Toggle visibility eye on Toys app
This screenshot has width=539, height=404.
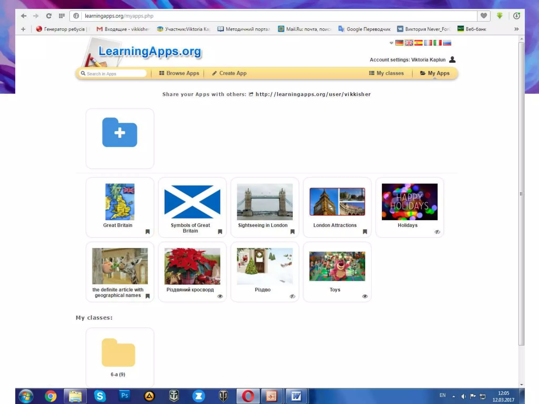click(x=365, y=296)
